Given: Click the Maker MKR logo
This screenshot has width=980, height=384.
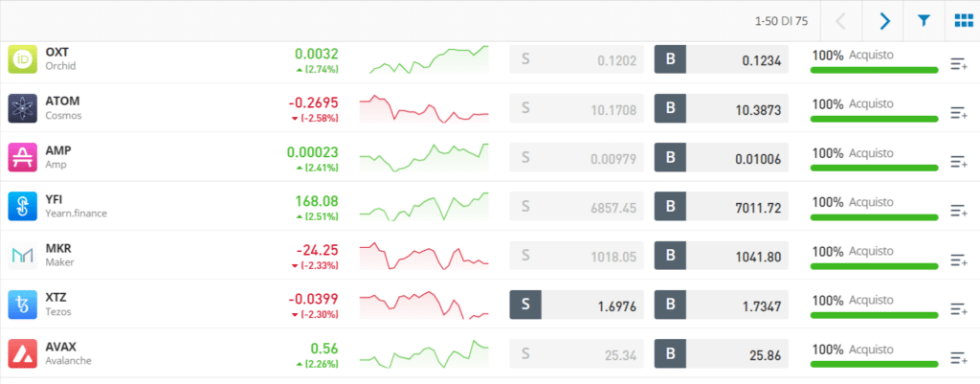Looking at the screenshot, I should click(23, 255).
